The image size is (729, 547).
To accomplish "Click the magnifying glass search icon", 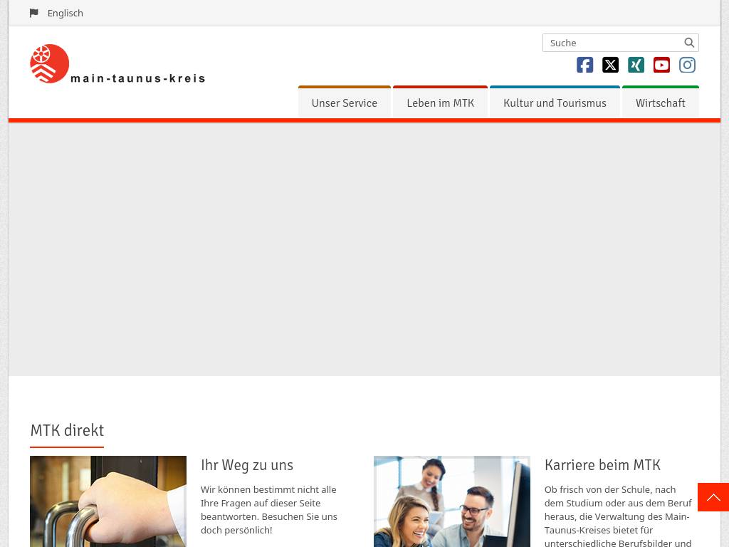I will click(689, 43).
